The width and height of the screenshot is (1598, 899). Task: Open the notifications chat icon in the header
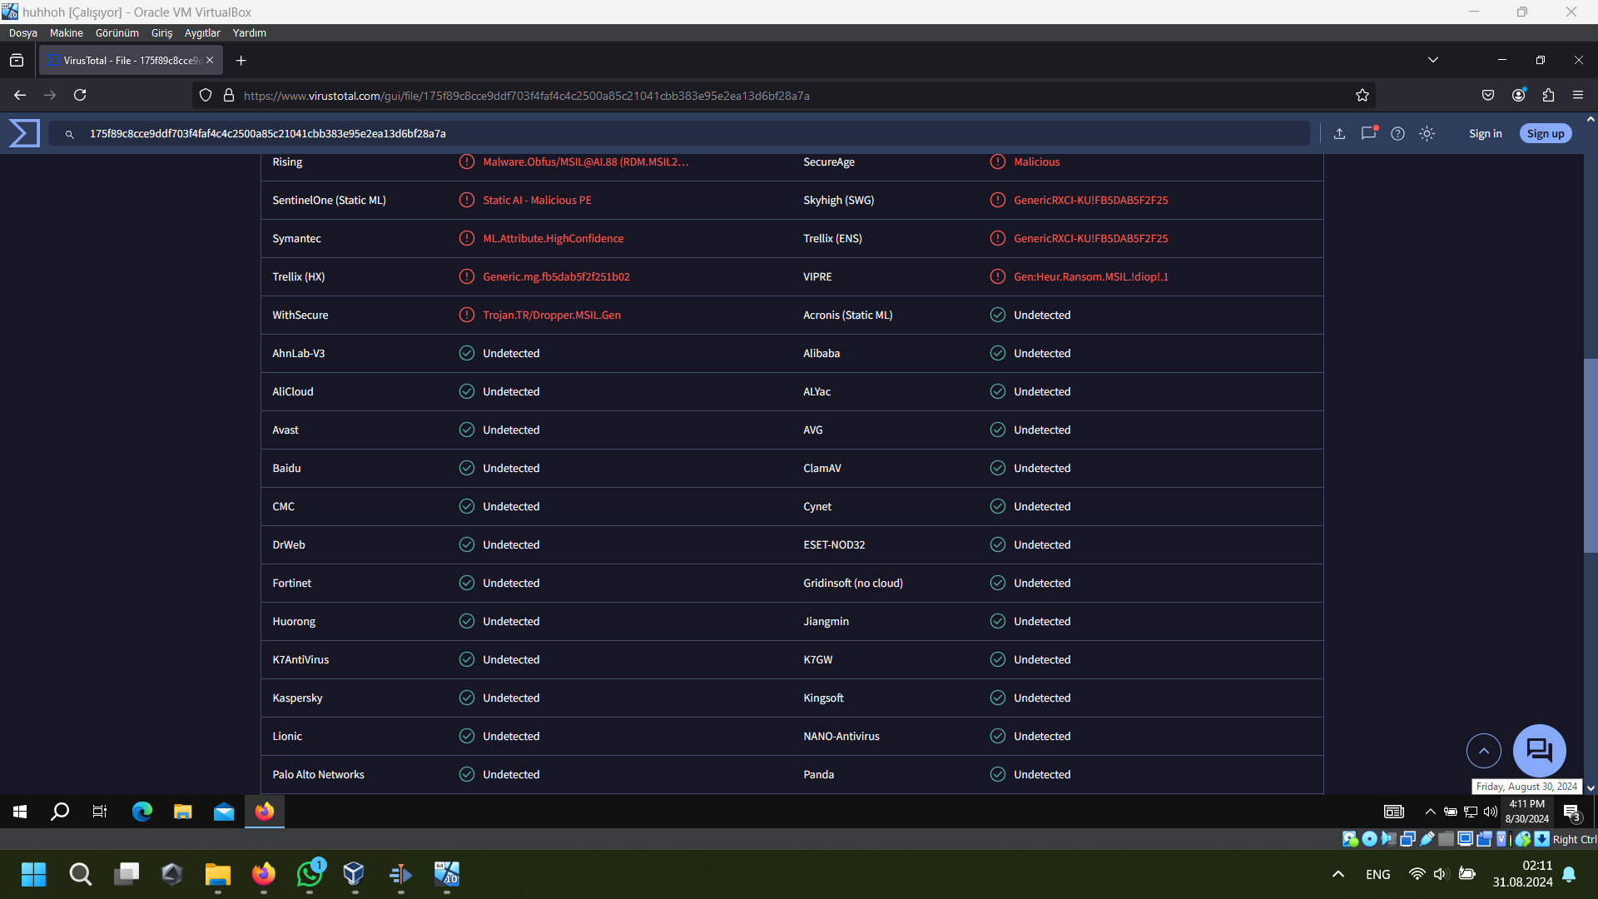coord(1368,133)
